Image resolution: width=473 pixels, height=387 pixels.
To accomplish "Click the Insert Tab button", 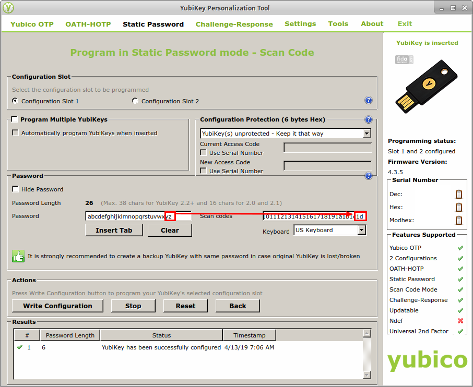I will [x=114, y=231].
